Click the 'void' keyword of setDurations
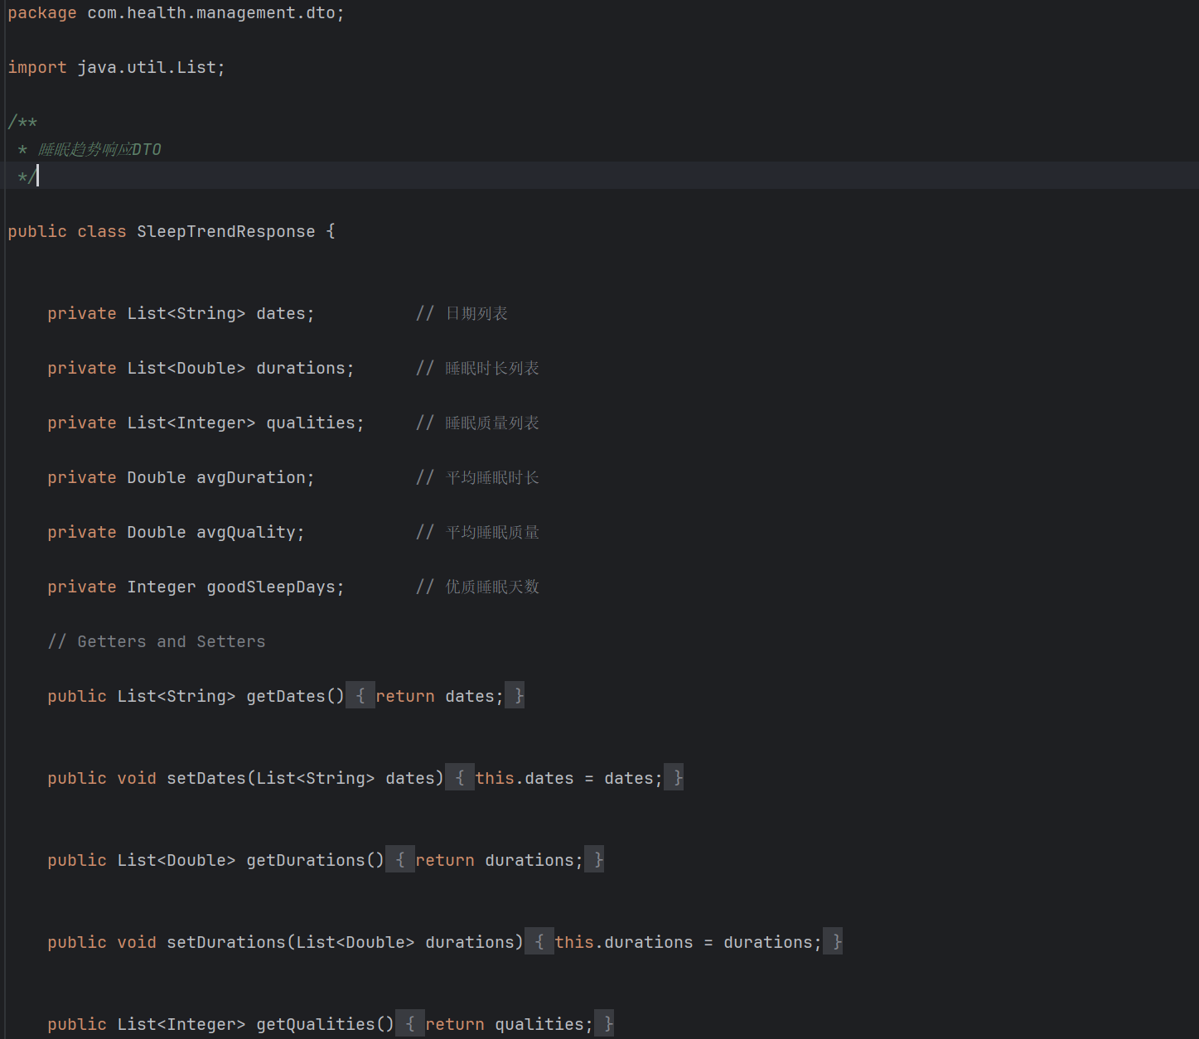This screenshot has width=1199, height=1039. [137, 943]
